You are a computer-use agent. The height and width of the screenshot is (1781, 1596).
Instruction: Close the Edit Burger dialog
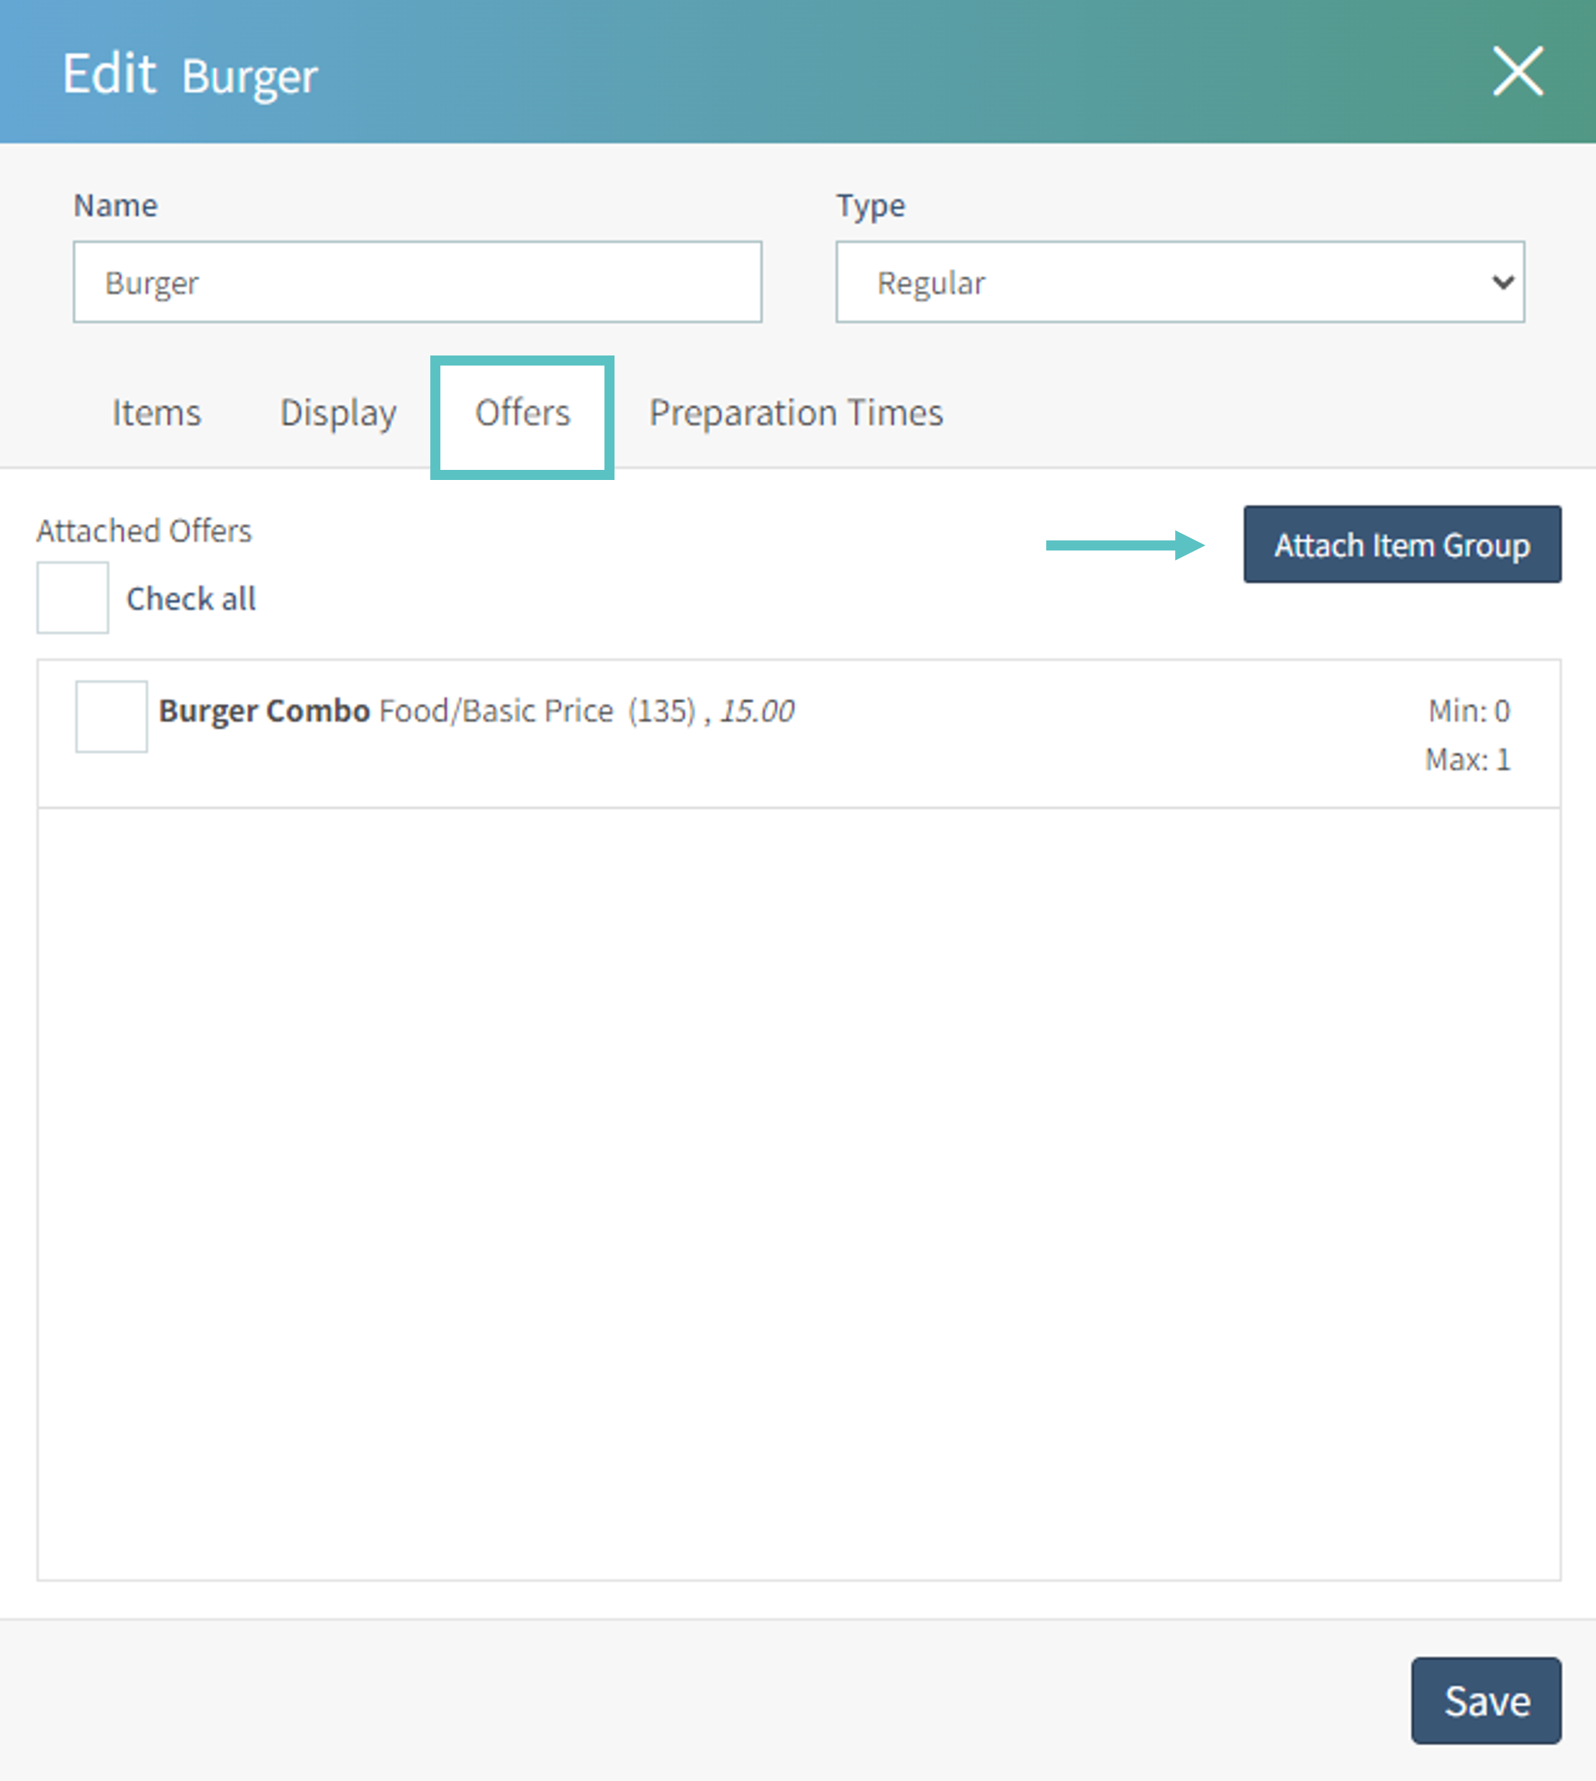coord(1517,72)
